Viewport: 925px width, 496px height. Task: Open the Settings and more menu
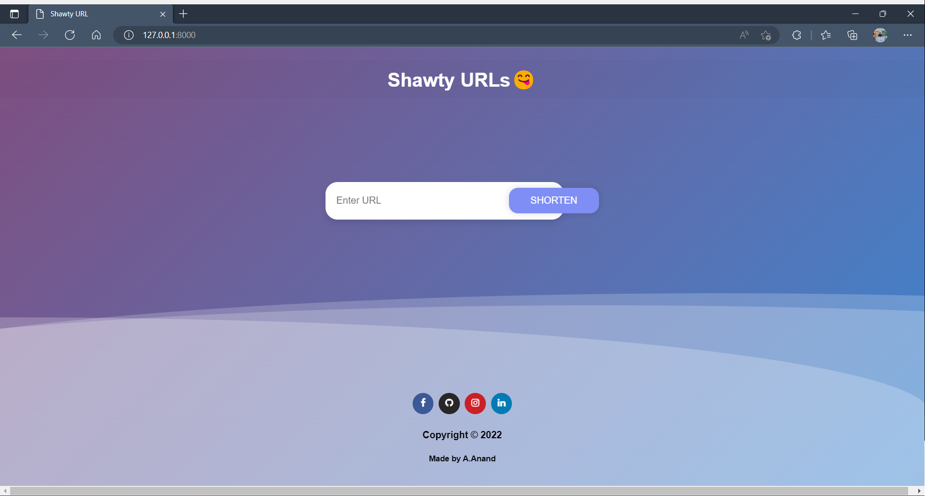[908, 35]
